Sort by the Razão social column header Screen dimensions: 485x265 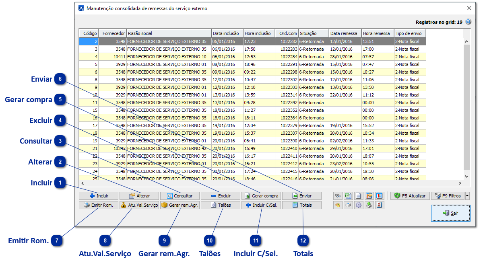[x=169, y=33]
